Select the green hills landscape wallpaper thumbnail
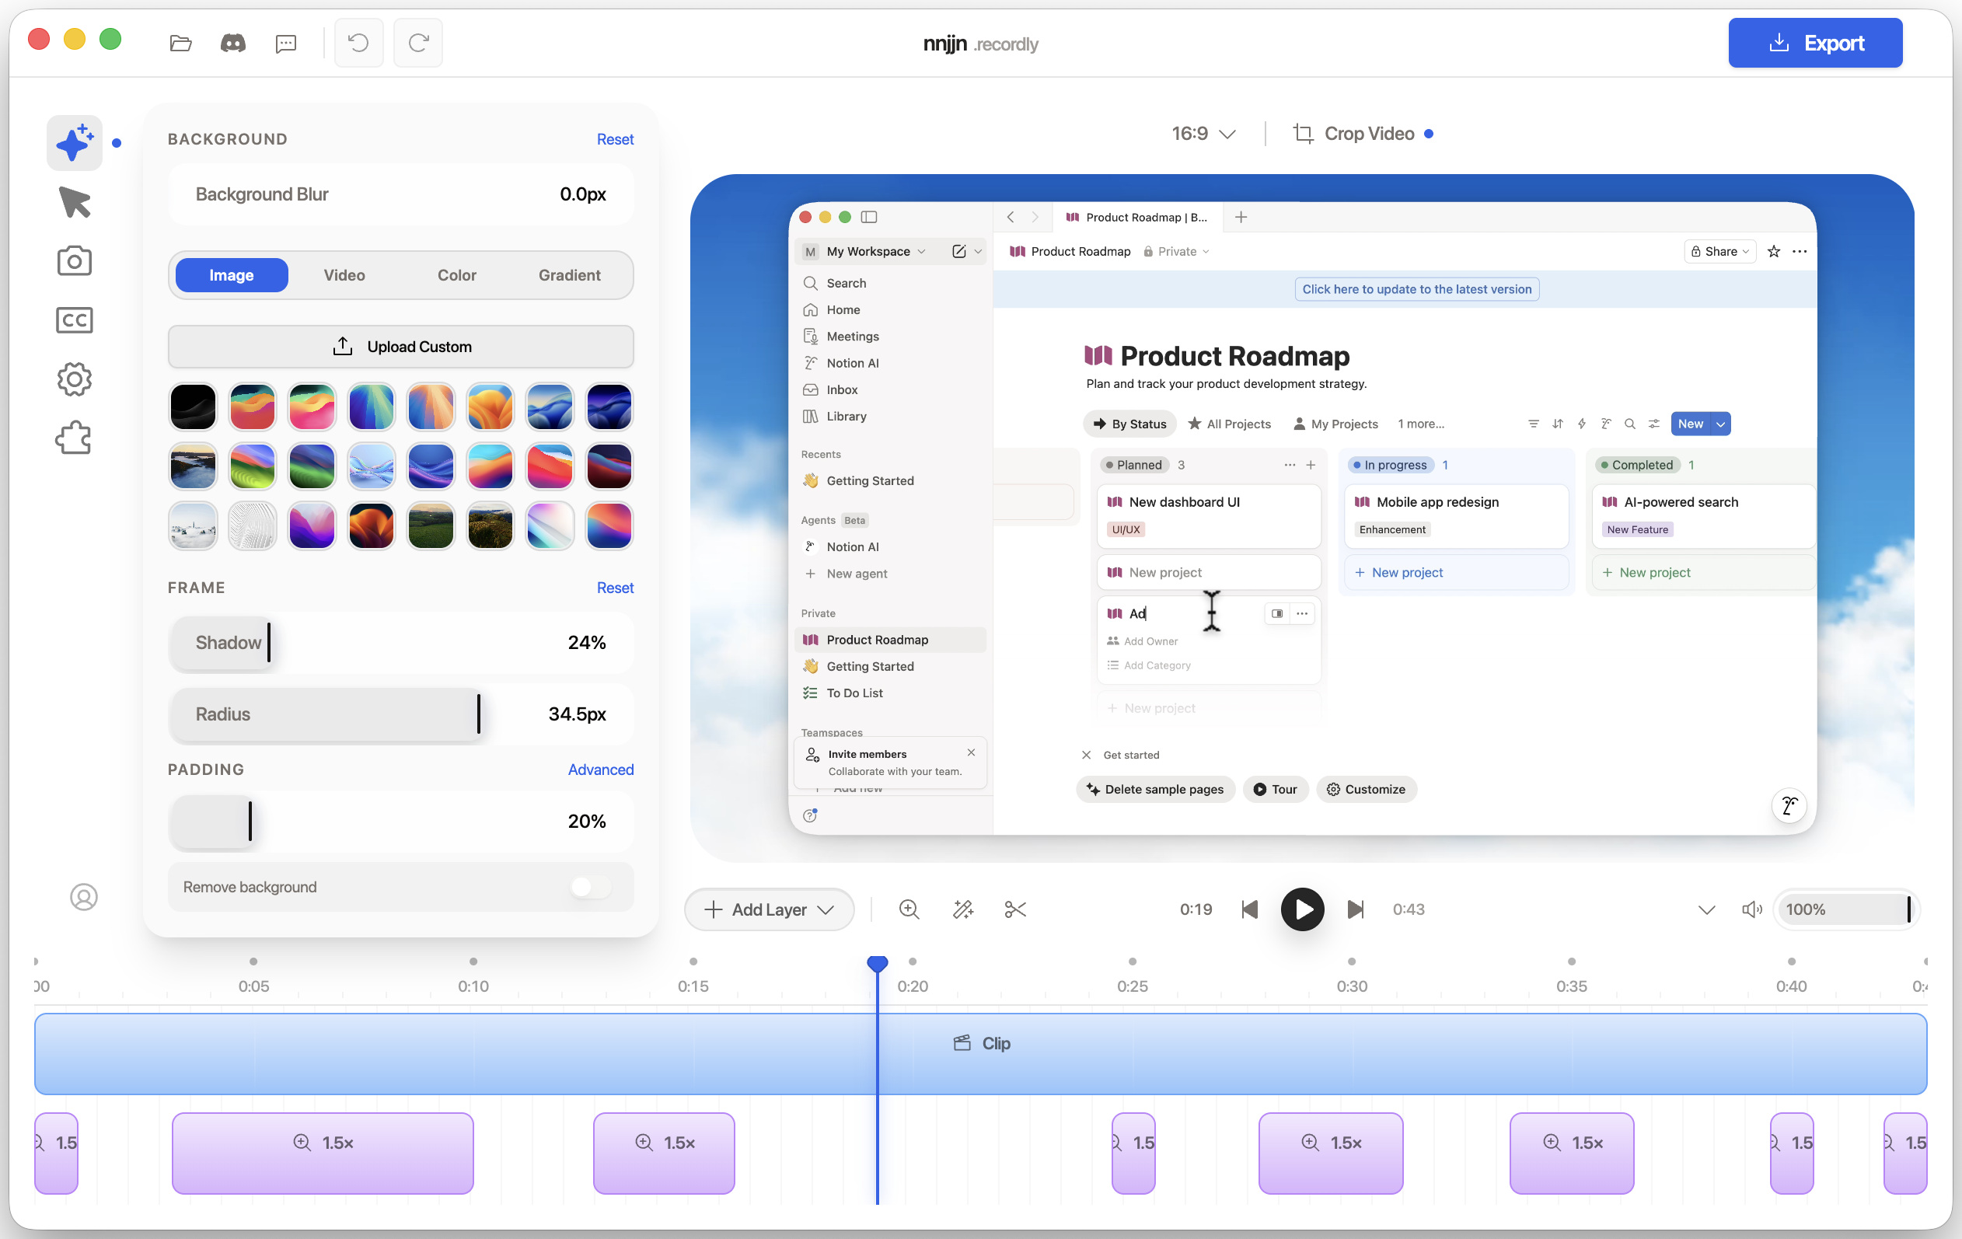The image size is (1962, 1239). pos(431,525)
